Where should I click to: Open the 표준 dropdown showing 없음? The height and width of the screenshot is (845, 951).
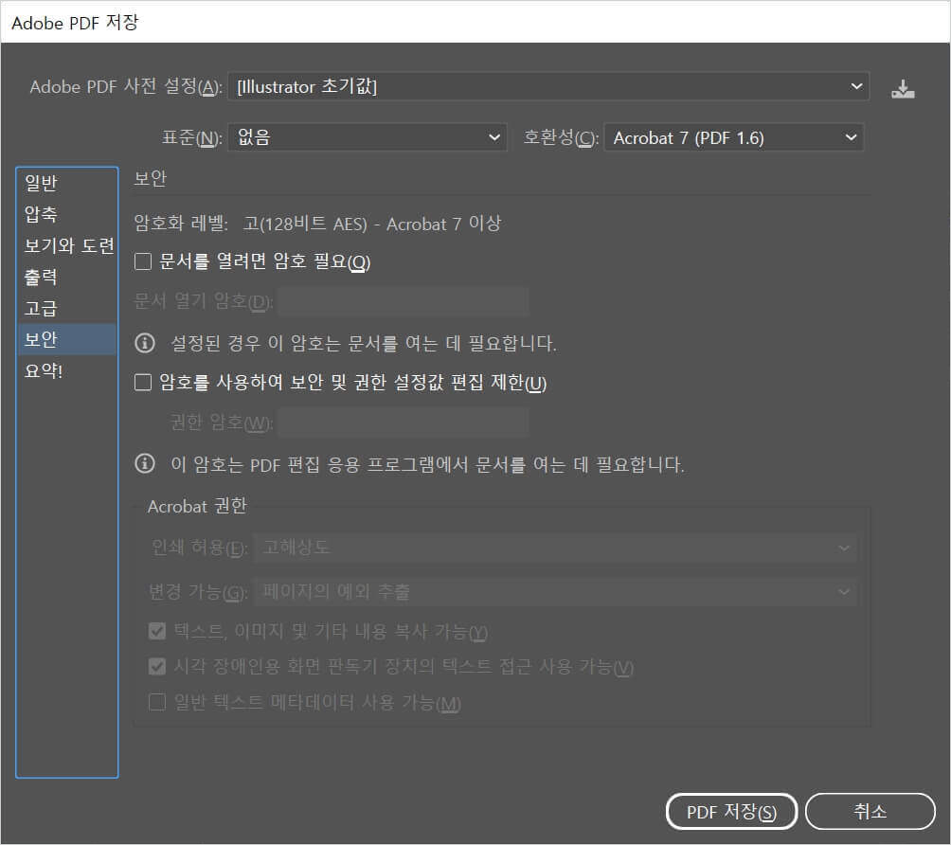(x=367, y=137)
